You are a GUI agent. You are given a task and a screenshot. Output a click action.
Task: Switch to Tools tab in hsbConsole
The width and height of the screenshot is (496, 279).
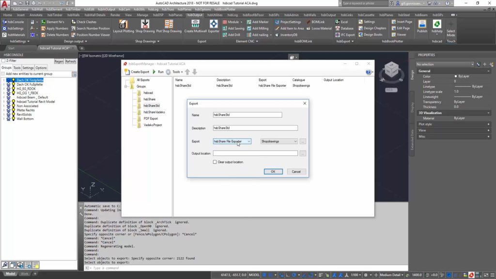[x=17, y=68]
